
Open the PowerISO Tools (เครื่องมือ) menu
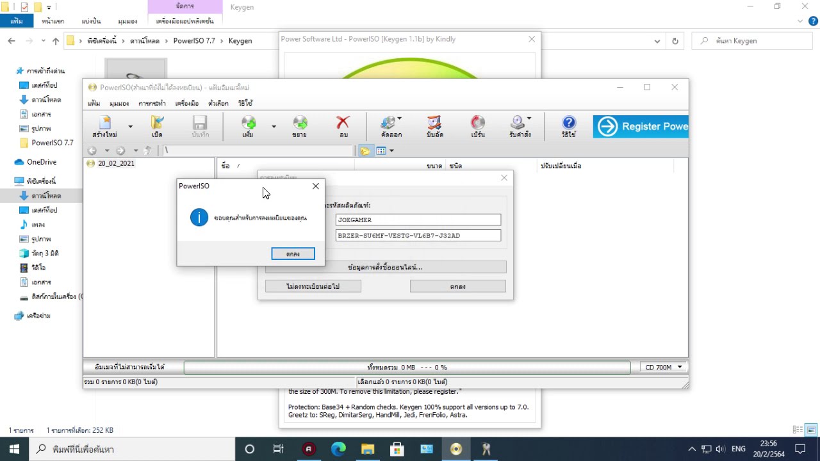(x=186, y=103)
